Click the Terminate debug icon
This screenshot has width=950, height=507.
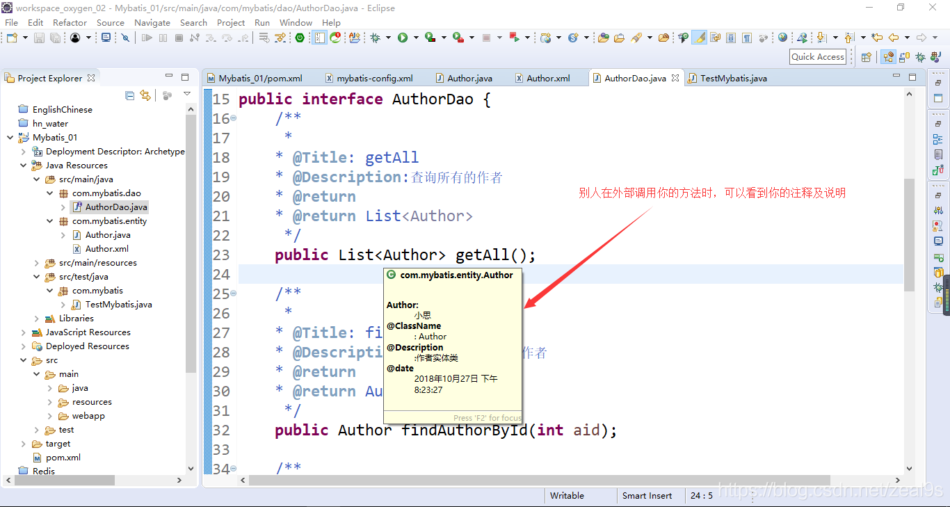click(x=179, y=38)
